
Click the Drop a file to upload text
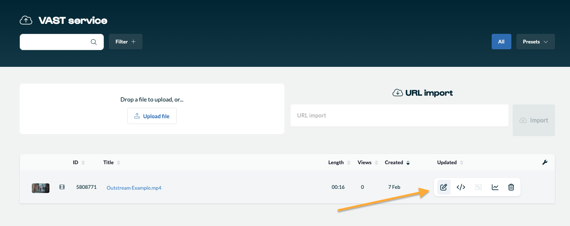(152, 100)
